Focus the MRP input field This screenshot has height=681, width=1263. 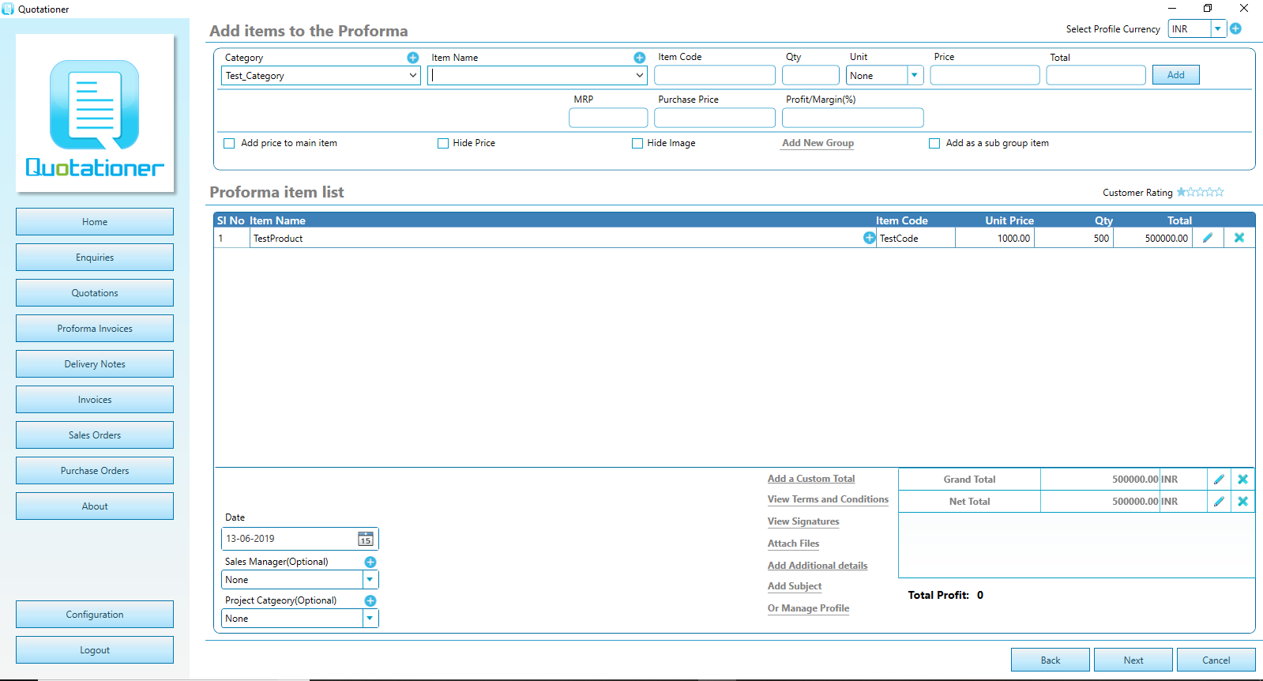(608, 118)
